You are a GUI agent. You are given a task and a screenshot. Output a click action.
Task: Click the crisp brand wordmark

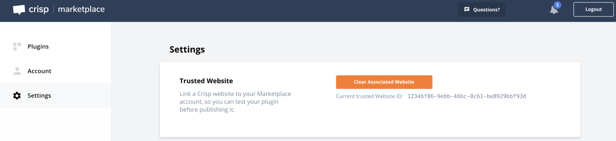coord(38,10)
